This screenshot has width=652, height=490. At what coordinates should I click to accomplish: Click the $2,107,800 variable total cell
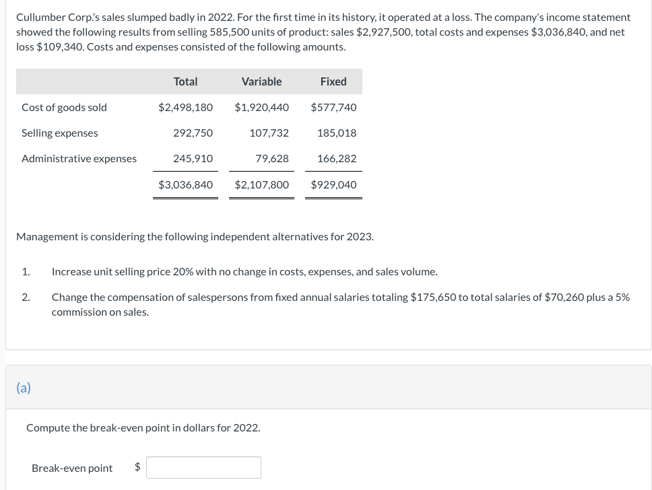[262, 184]
